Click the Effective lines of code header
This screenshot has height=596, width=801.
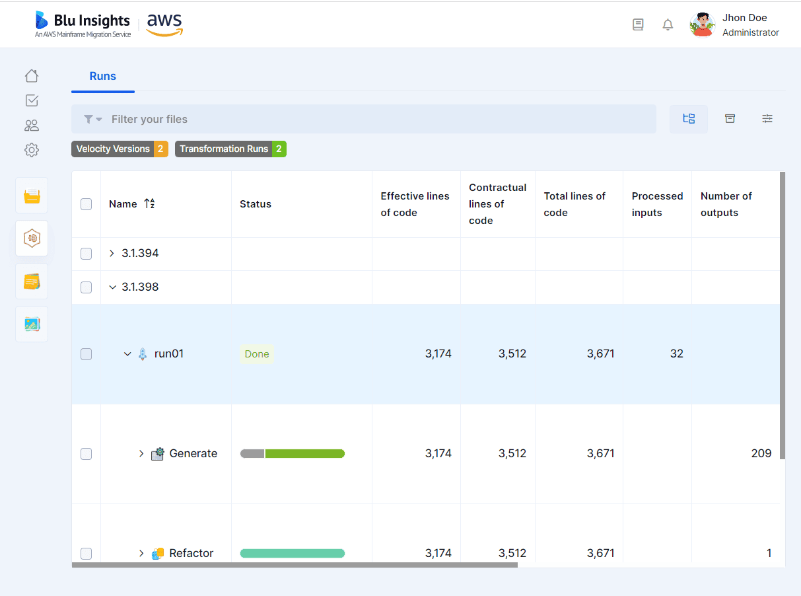[x=415, y=204]
